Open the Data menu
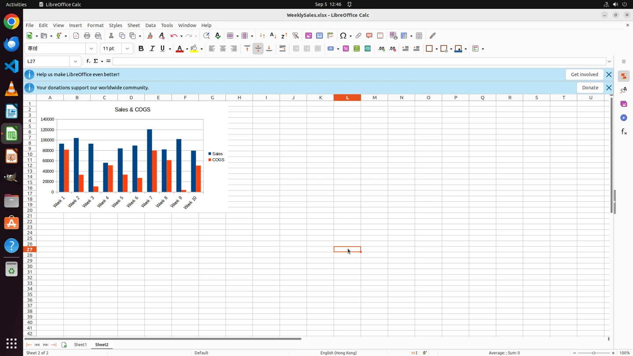The height and width of the screenshot is (356, 633). point(150,25)
